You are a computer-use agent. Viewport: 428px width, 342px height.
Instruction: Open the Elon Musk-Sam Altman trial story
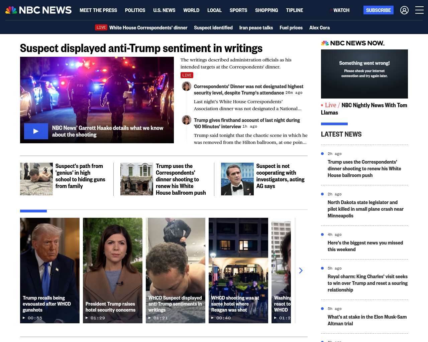coord(367,320)
